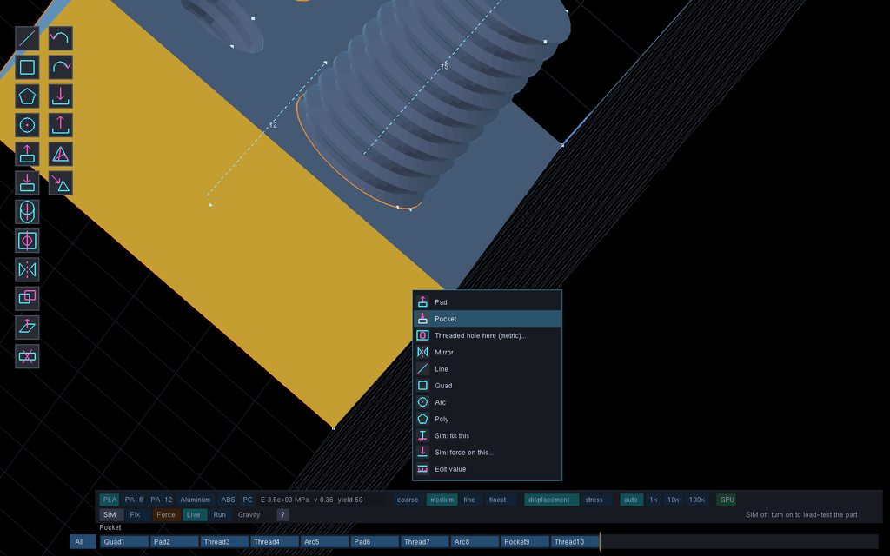Set deformation scale to 1x
Screen dimensions: 890x556
tap(654, 500)
